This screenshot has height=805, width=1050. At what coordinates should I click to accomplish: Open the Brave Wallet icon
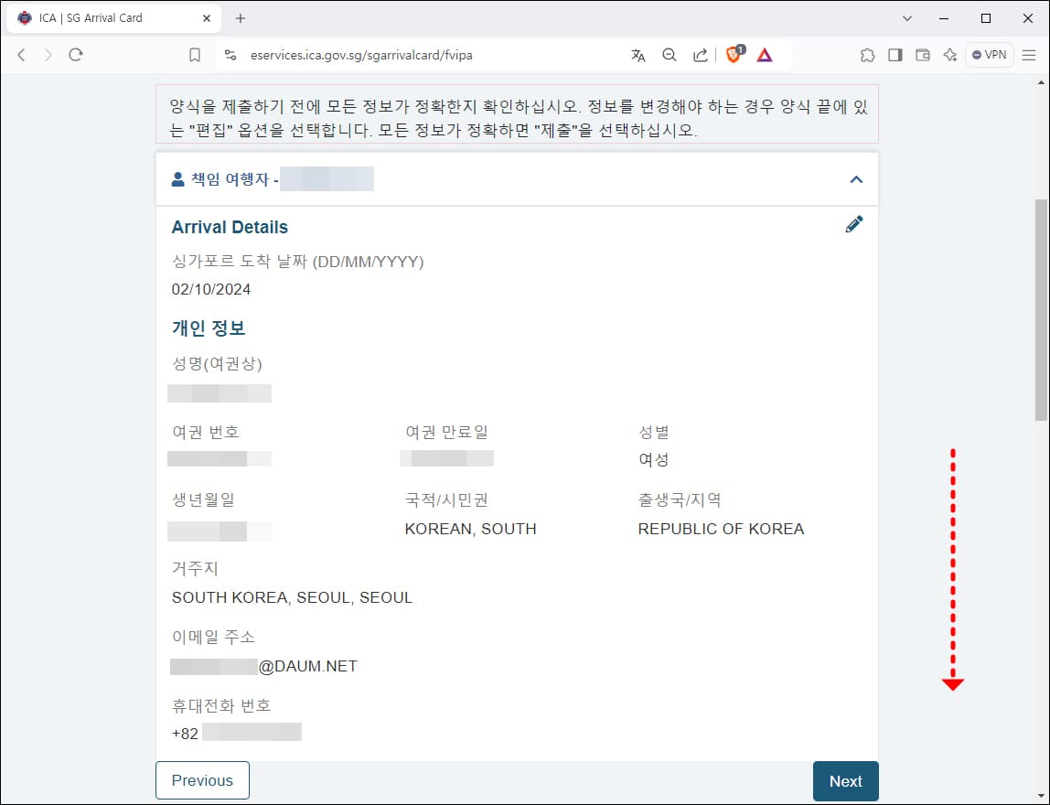coord(922,55)
